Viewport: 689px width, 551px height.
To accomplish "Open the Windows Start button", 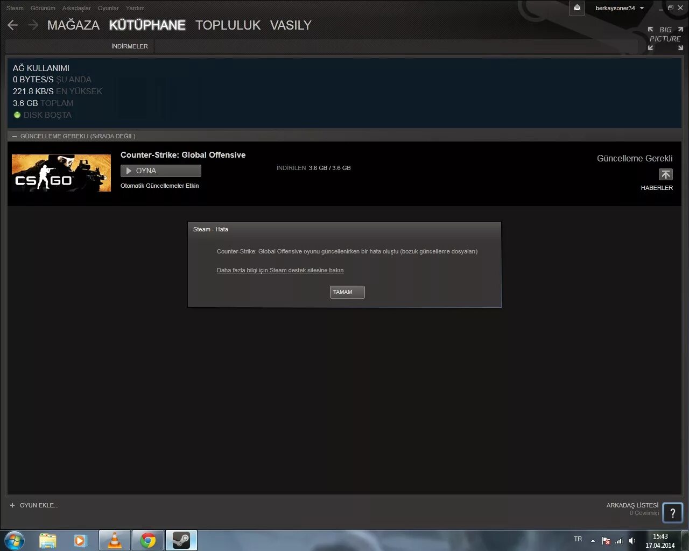I will (x=15, y=540).
